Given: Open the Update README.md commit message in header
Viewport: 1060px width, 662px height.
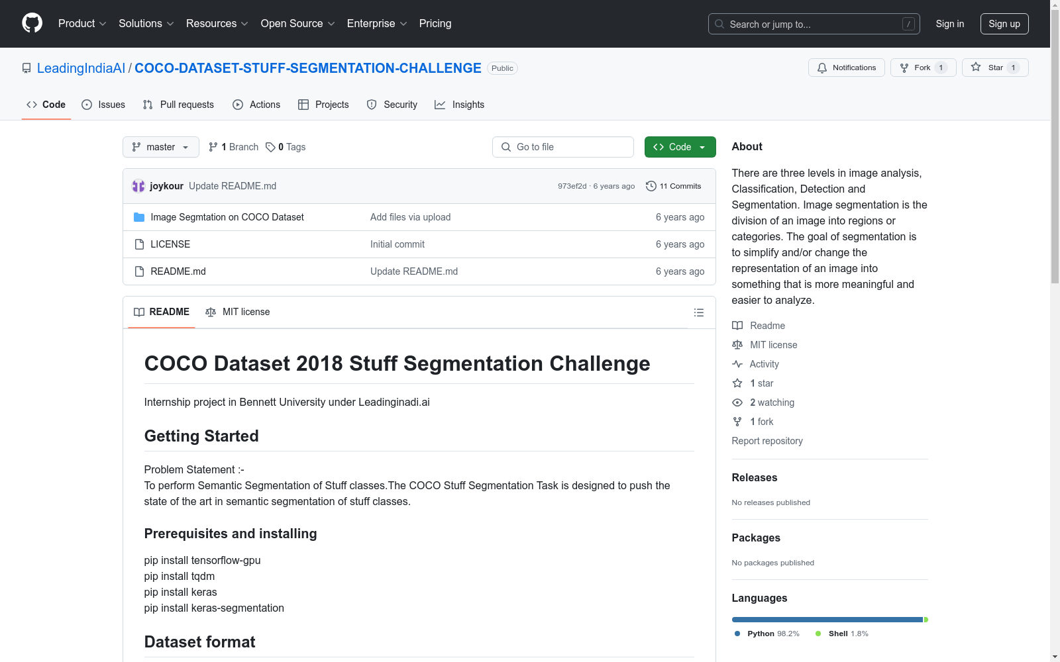Looking at the screenshot, I should (x=233, y=186).
